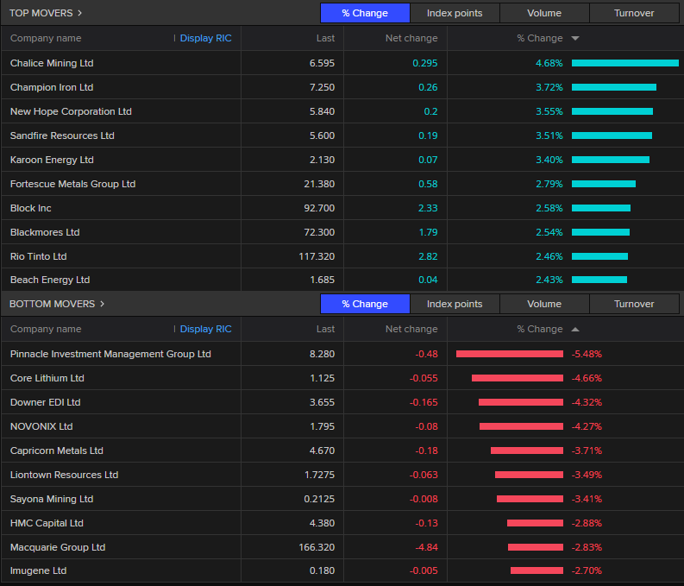Select Liontown Resources Ltd

tap(64, 475)
